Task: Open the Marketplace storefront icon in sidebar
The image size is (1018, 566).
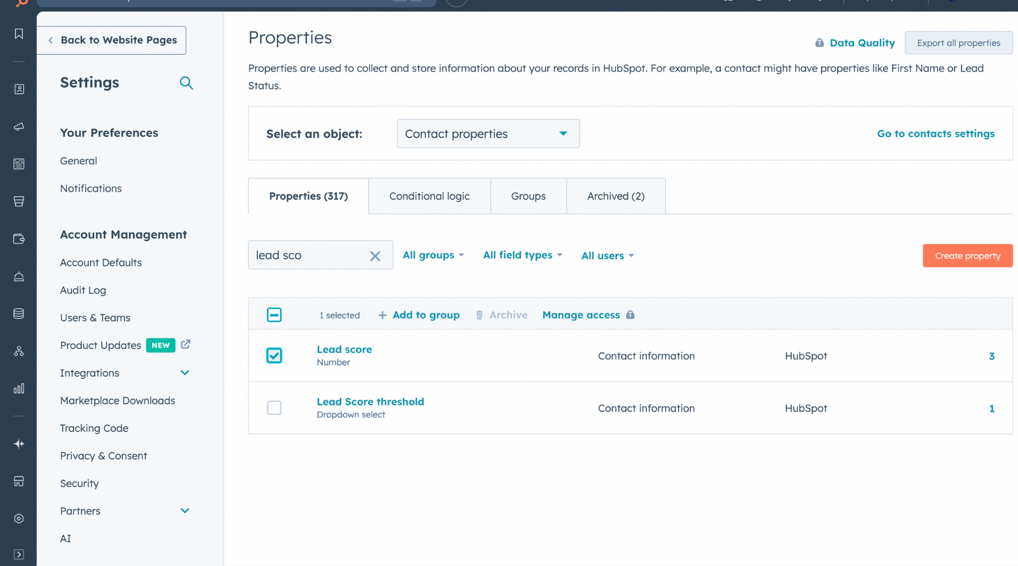Action: [x=19, y=481]
